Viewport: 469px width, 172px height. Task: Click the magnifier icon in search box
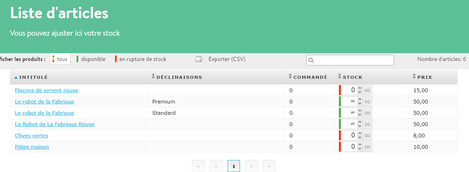coord(311,60)
